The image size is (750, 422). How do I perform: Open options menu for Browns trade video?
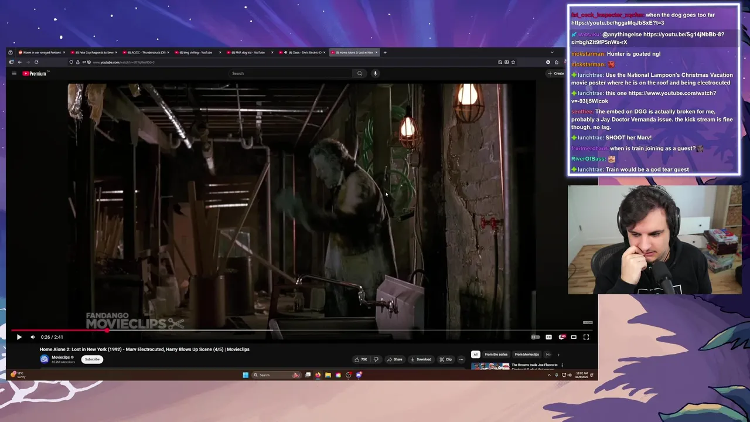pos(562,365)
